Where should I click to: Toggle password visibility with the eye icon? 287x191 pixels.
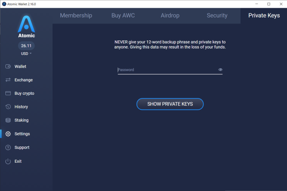coord(220,70)
